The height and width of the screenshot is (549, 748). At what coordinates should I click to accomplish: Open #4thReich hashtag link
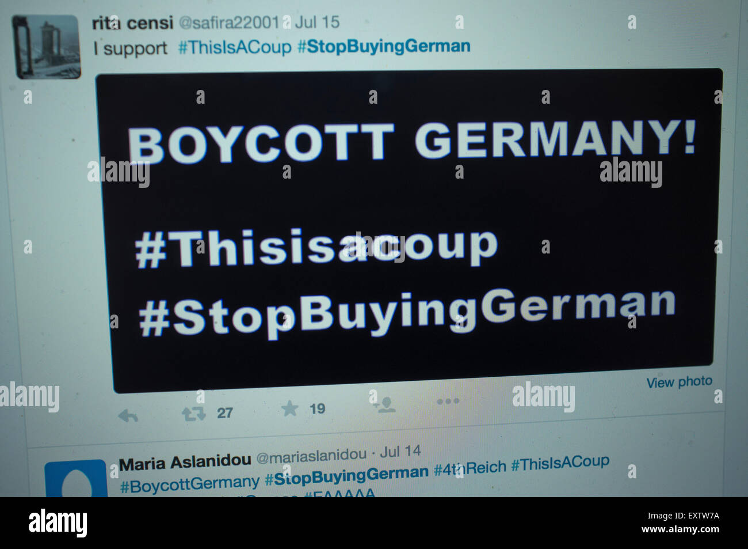470,468
